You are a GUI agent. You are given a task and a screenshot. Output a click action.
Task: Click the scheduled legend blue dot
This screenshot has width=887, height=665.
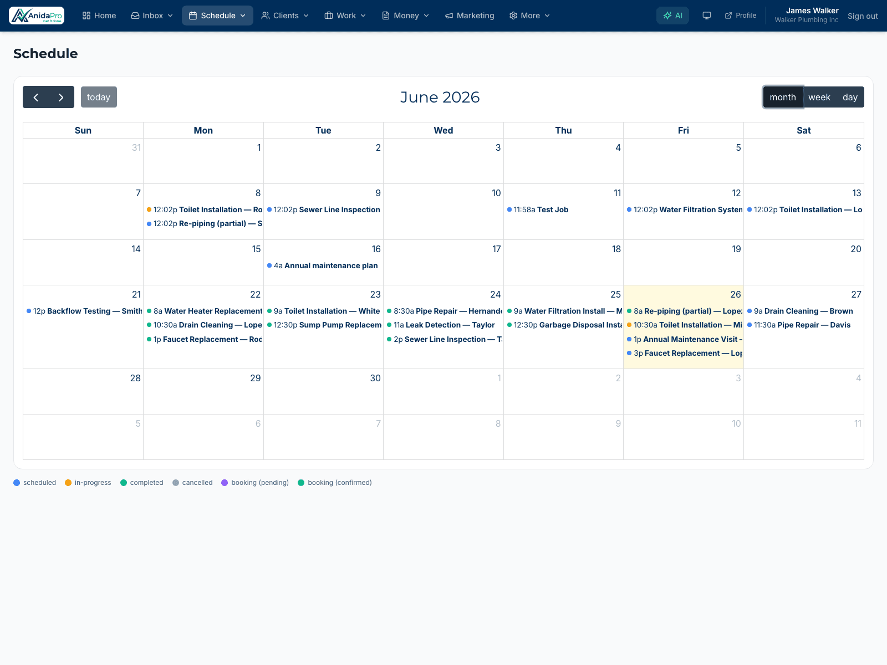[x=17, y=483]
